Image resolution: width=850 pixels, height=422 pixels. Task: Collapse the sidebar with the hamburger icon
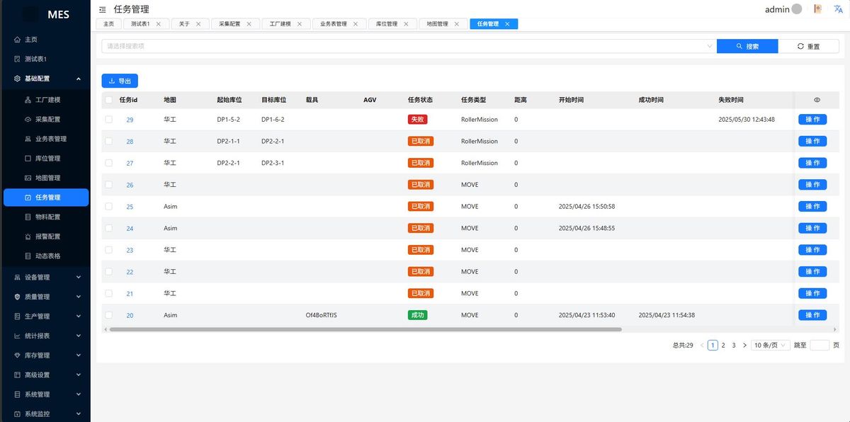coord(103,10)
